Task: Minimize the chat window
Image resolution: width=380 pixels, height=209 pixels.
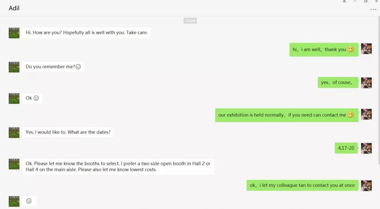Action: (x=355, y=2)
